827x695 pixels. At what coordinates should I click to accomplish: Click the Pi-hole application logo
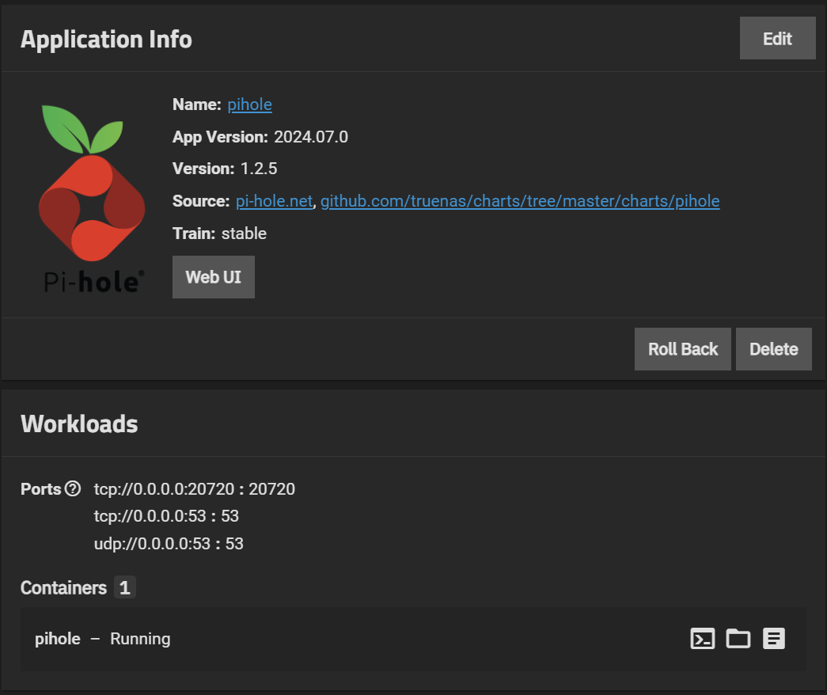tap(93, 199)
